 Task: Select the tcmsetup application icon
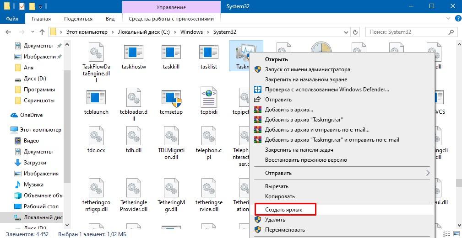pos(171,98)
